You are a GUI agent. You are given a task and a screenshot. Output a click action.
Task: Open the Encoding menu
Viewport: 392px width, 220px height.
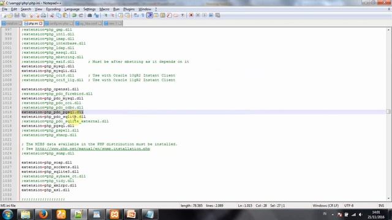(53, 9)
